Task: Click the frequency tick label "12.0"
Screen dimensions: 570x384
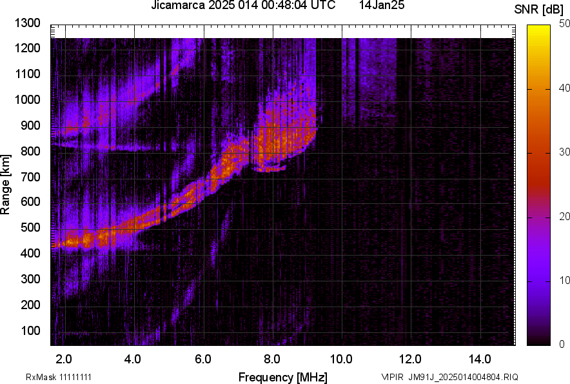Action: click(x=411, y=359)
